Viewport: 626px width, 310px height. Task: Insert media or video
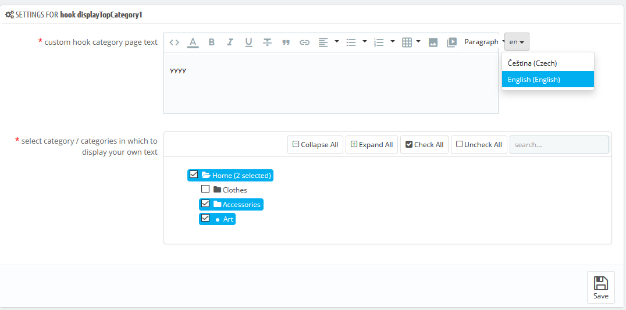click(x=451, y=42)
